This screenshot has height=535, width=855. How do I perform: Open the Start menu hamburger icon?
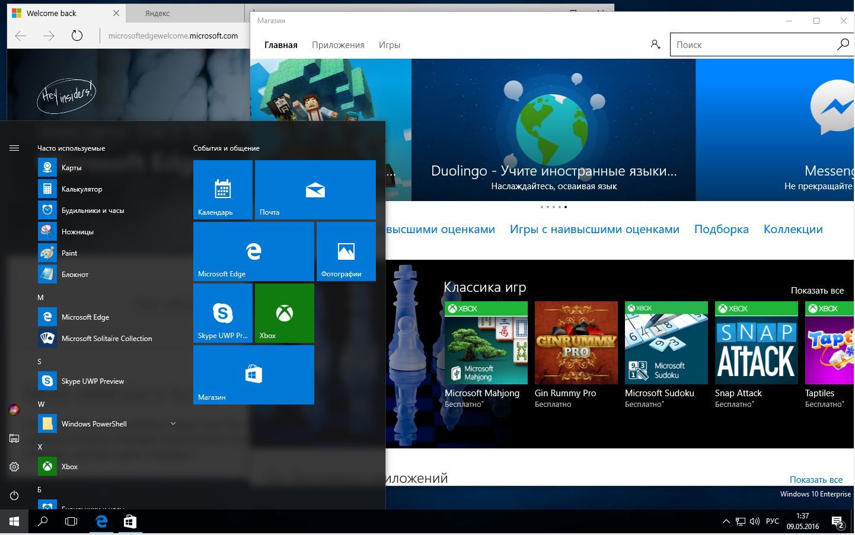[x=14, y=148]
